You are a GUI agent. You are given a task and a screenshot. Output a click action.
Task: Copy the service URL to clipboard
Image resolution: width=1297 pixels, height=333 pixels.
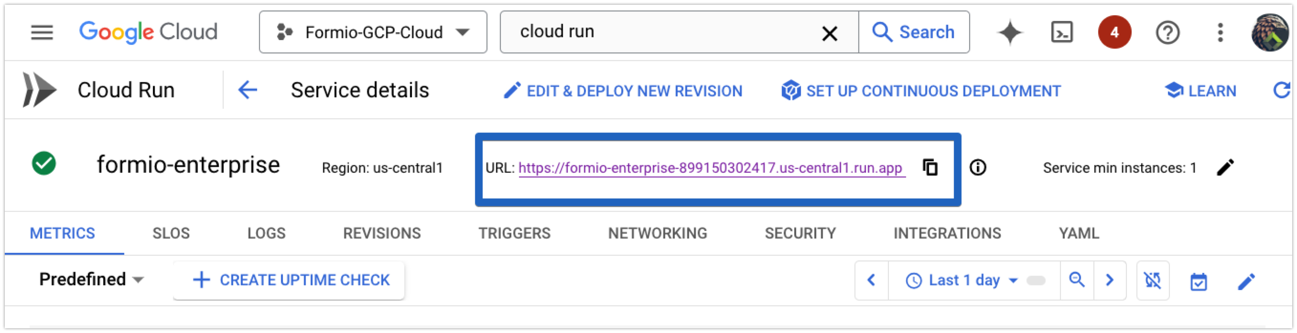click(x=930, y=167)
